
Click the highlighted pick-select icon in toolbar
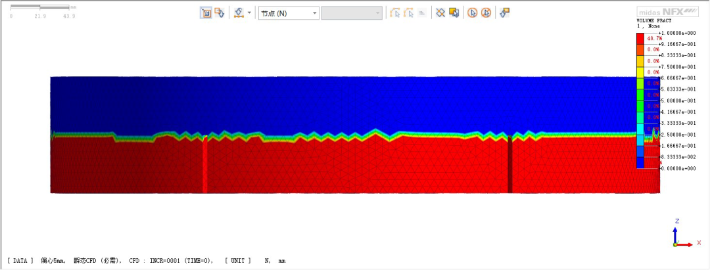click(206, 12)
